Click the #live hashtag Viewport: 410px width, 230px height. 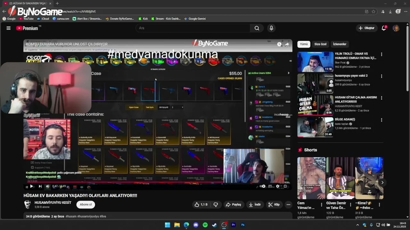coord(103,216)
